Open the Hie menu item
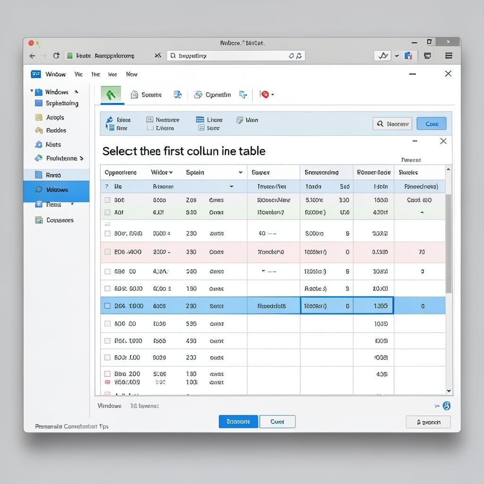 click(x=95, y=74)
